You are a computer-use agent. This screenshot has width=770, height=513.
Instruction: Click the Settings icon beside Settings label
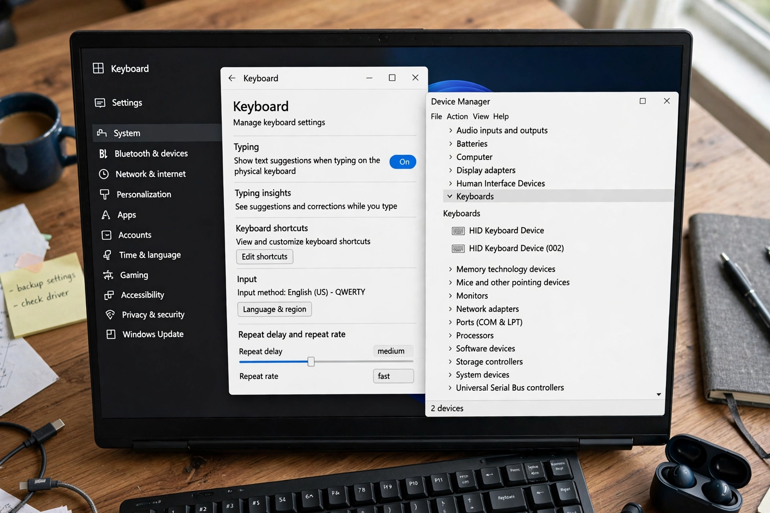pyautogui.click(x=100, y=103)
